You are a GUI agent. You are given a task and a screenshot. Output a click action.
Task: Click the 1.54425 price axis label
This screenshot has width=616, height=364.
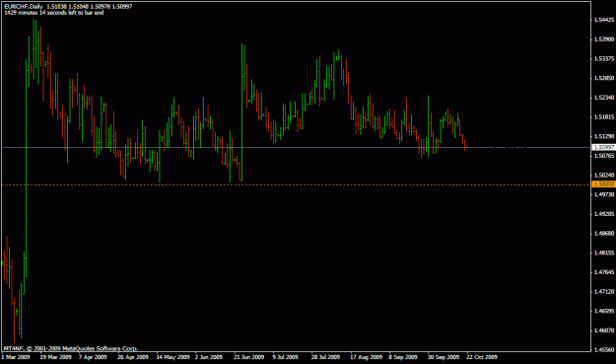[x=604, y=20]
